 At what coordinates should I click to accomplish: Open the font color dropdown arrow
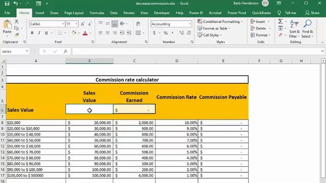[91, 33]
